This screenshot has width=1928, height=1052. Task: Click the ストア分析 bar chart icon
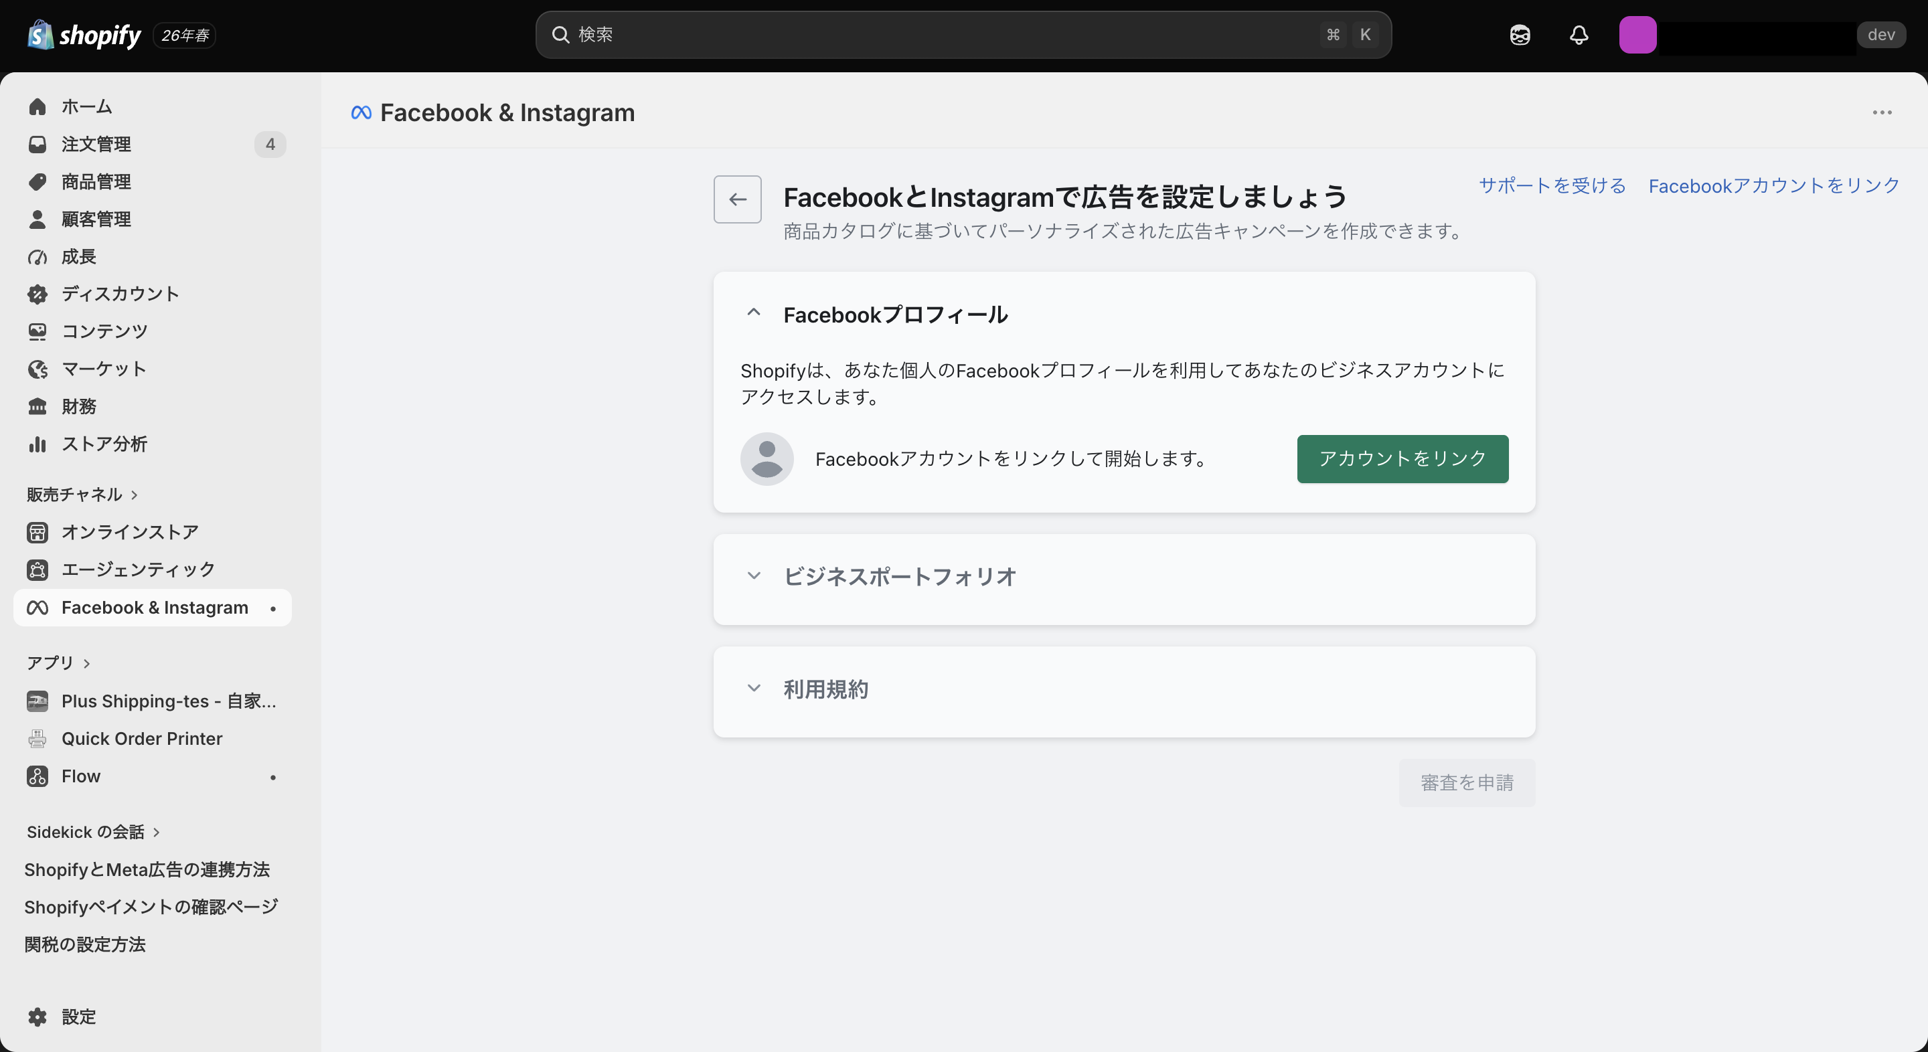[37, 444]
